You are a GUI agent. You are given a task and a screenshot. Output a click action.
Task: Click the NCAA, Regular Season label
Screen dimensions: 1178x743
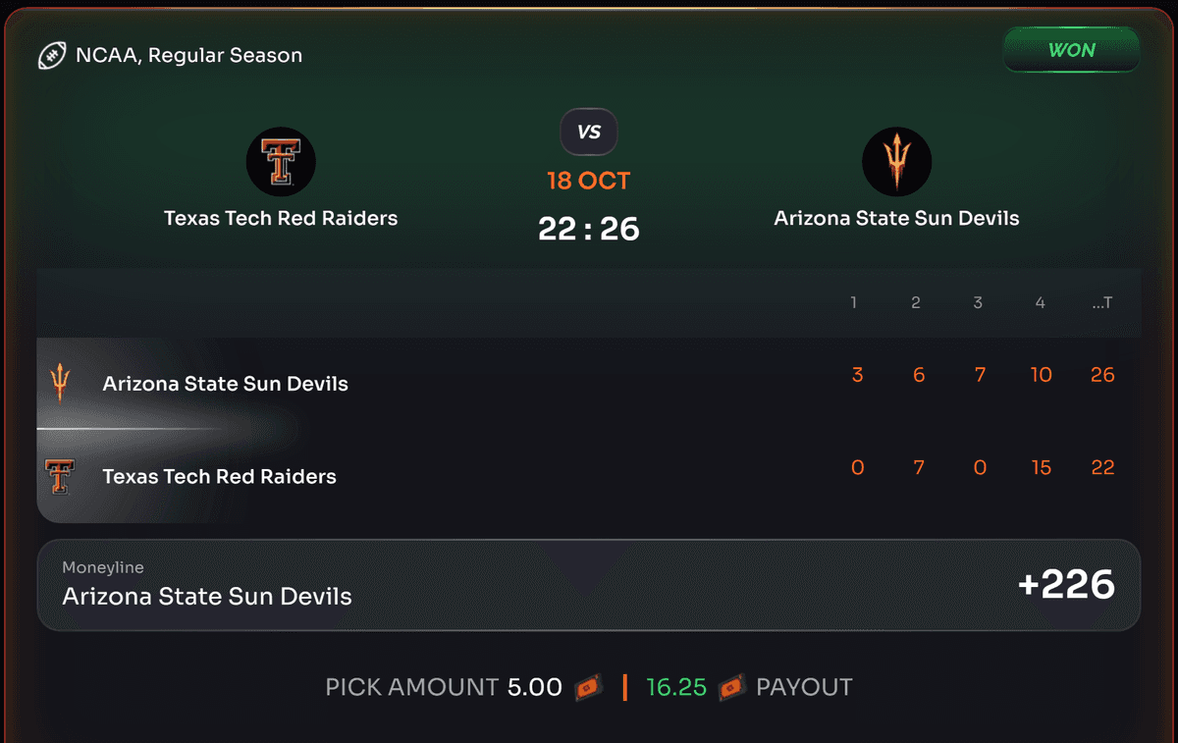[189, 56]
